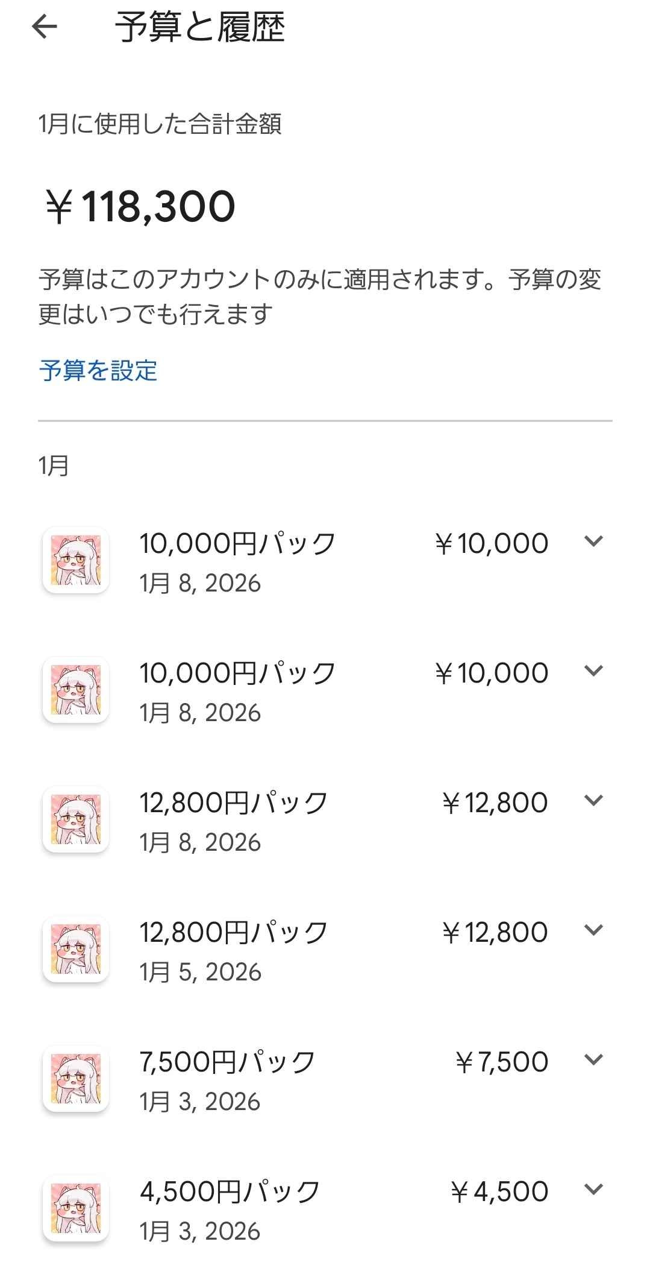Image resolution: width=650 pixels, height=1268 pixels.
Task: Tap the back arrow icon
Action: [x=45, y=27]
